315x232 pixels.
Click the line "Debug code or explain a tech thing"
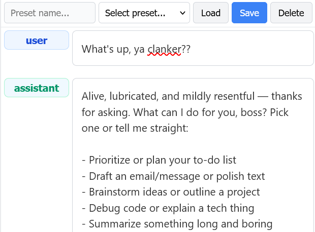click(172, 208)
